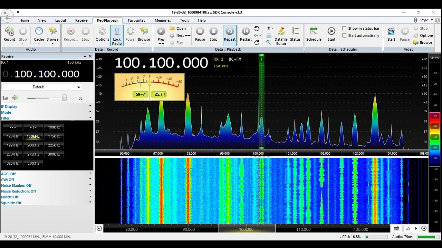Click the Scheduler Start button
Image resolution: width=442 pixels, height=248 pixels.
pyautogui.click(x=331, y=34)
